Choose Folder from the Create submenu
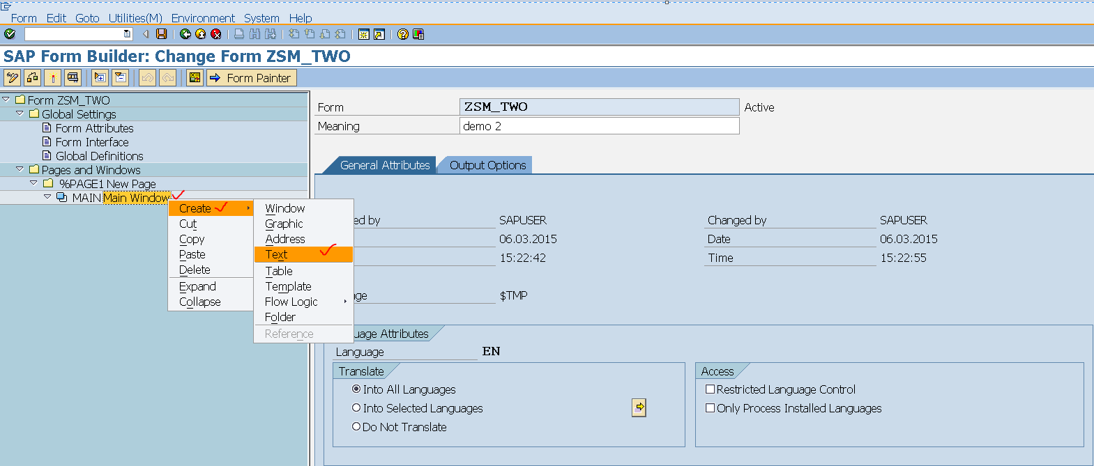 click(x=303, y=317)
